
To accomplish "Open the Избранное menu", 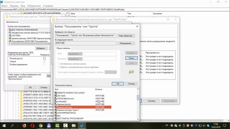I will (x=34, y=6).
